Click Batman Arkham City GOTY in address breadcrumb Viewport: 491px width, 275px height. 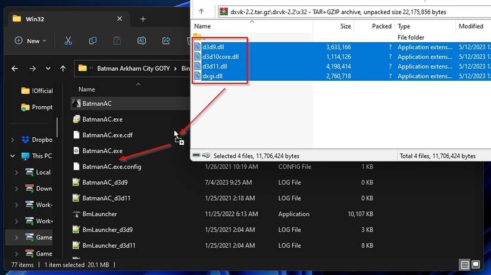tap(133, 68)
